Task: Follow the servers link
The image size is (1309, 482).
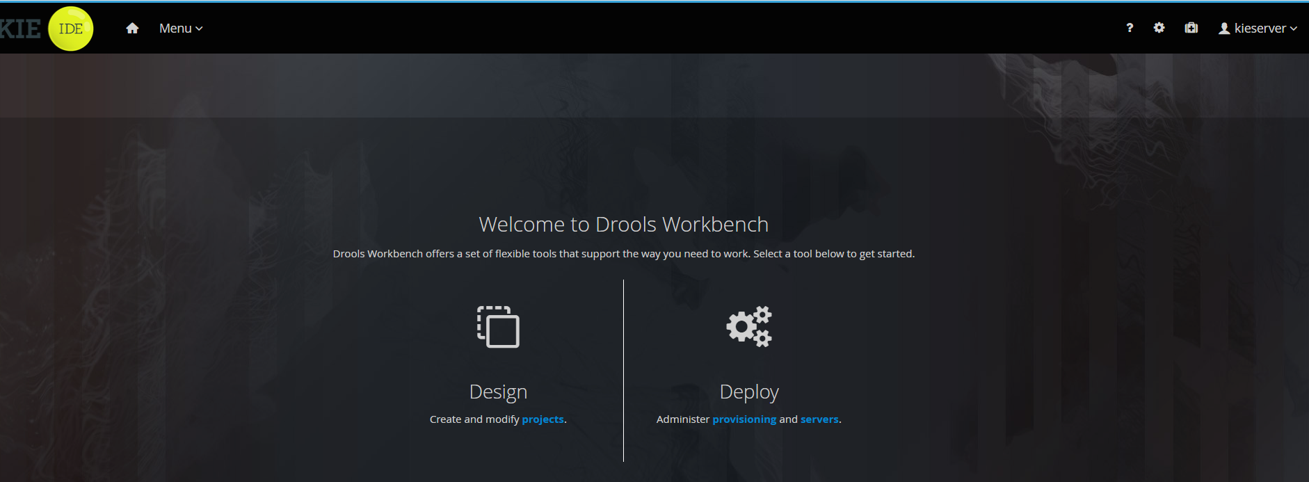Action: pyautogui.click(x=819, y=419)
